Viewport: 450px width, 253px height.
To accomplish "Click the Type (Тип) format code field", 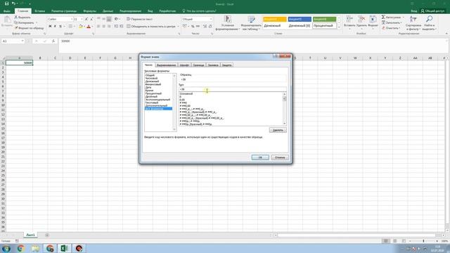I will tap(233, 89).
